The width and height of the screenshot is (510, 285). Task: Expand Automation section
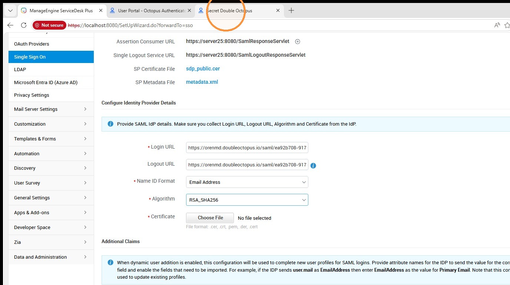51,153
